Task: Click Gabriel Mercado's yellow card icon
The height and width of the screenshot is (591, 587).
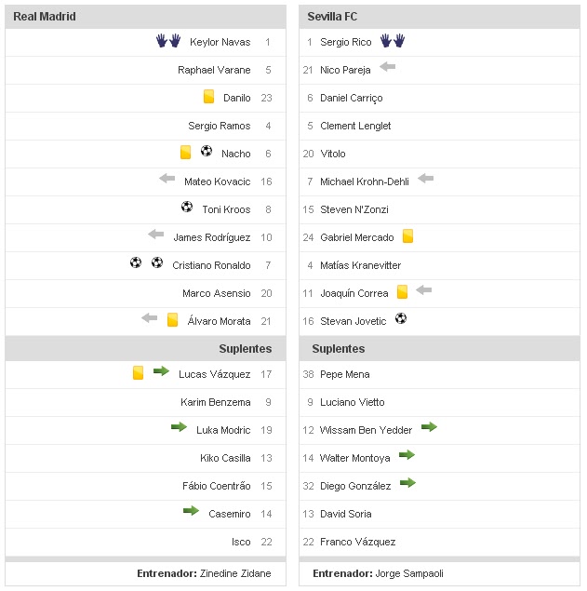Action: pos(407,236)
